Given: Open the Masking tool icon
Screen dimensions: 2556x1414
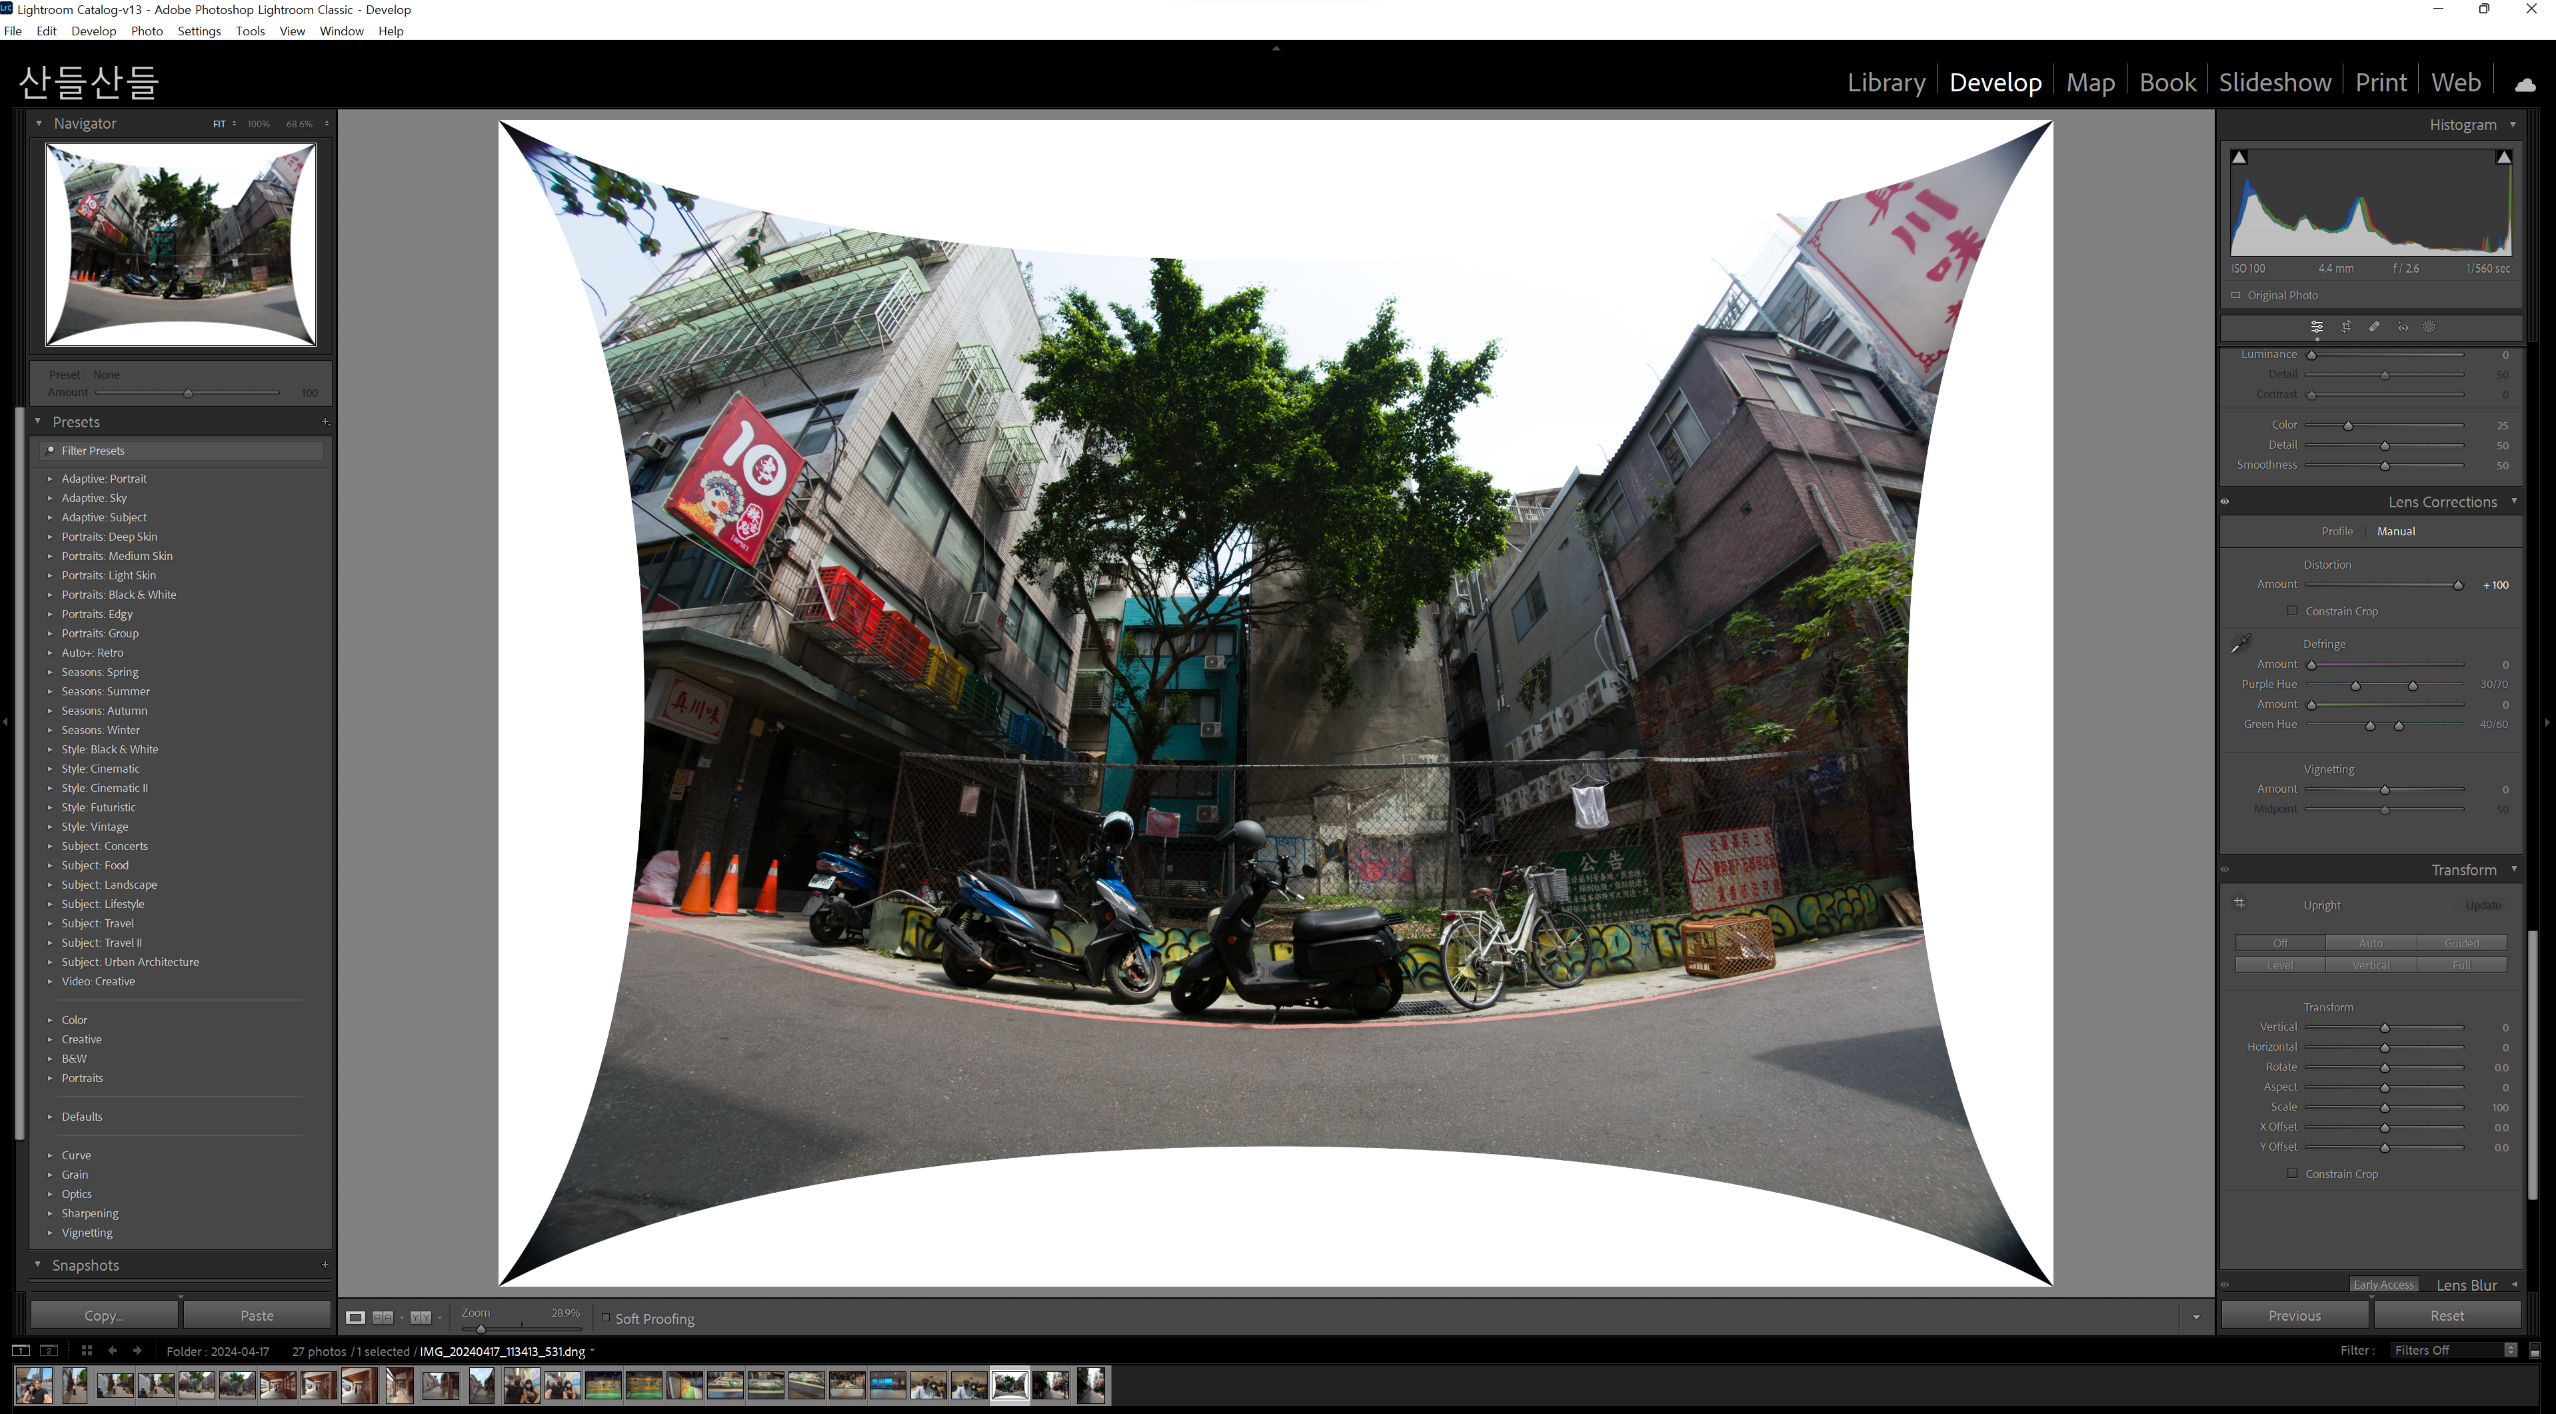Looking at the screenshot, I should pos(2429,327).
